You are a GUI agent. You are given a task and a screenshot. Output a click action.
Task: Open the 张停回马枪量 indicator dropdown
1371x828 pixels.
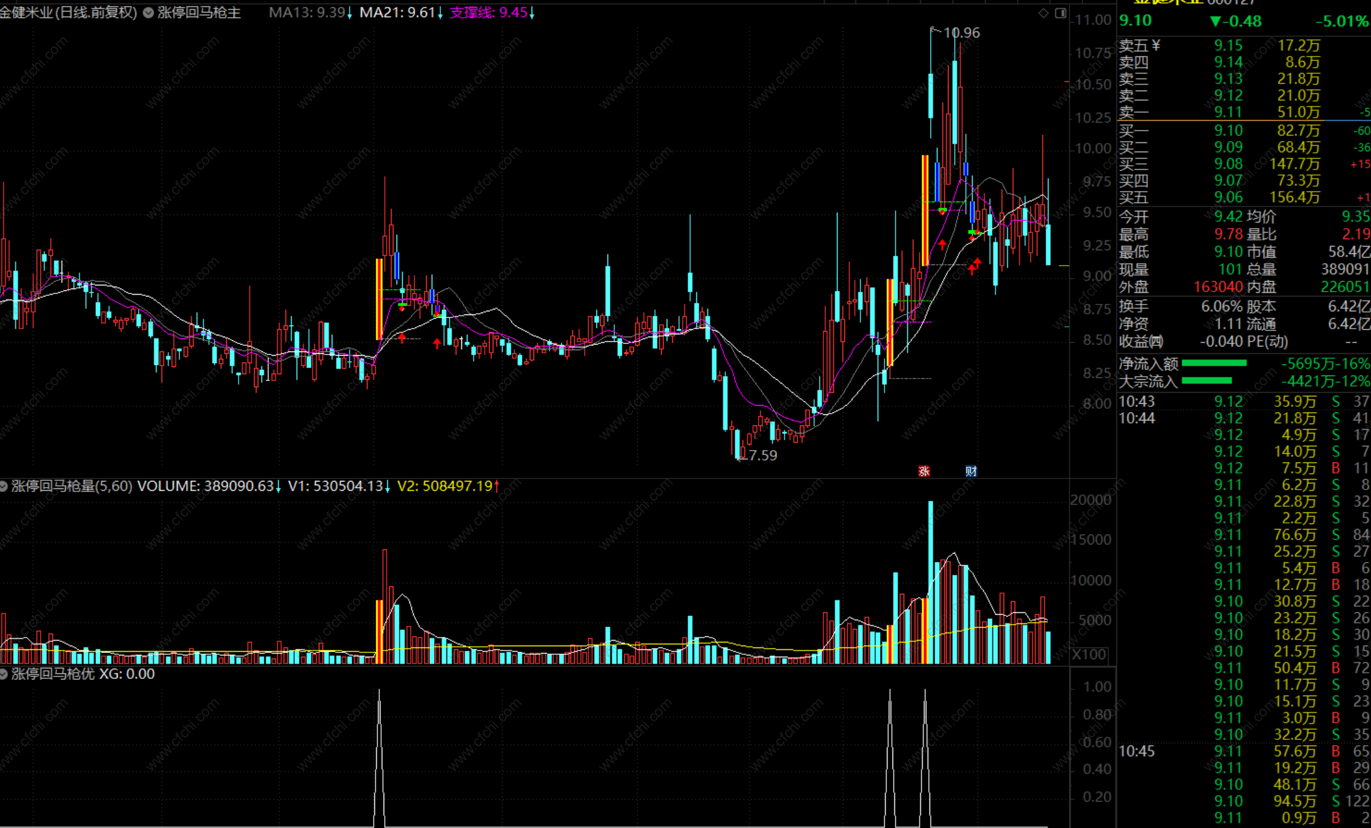pyautogui.click(x=4, y=486)
